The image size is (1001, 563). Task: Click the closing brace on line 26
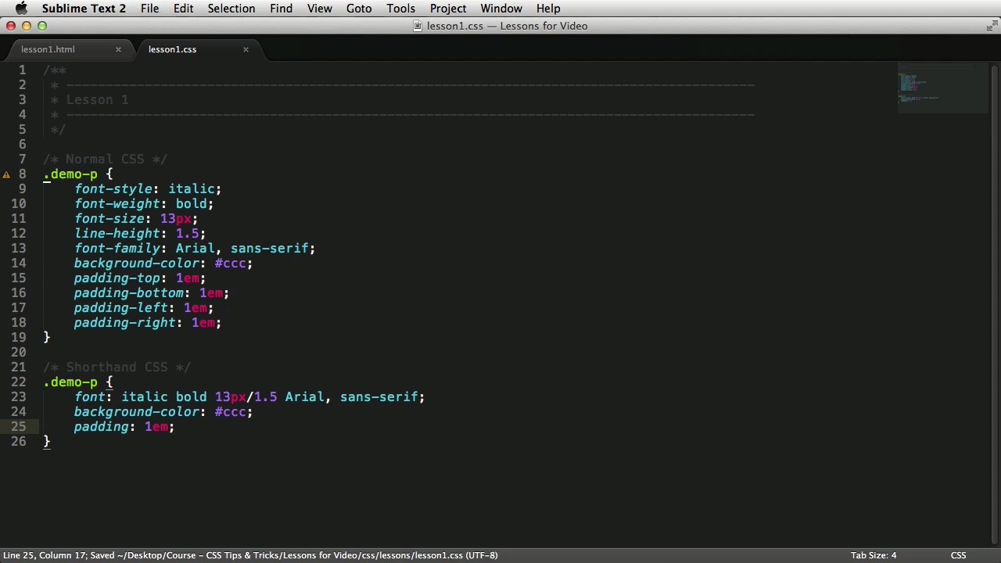click(47, 442)
